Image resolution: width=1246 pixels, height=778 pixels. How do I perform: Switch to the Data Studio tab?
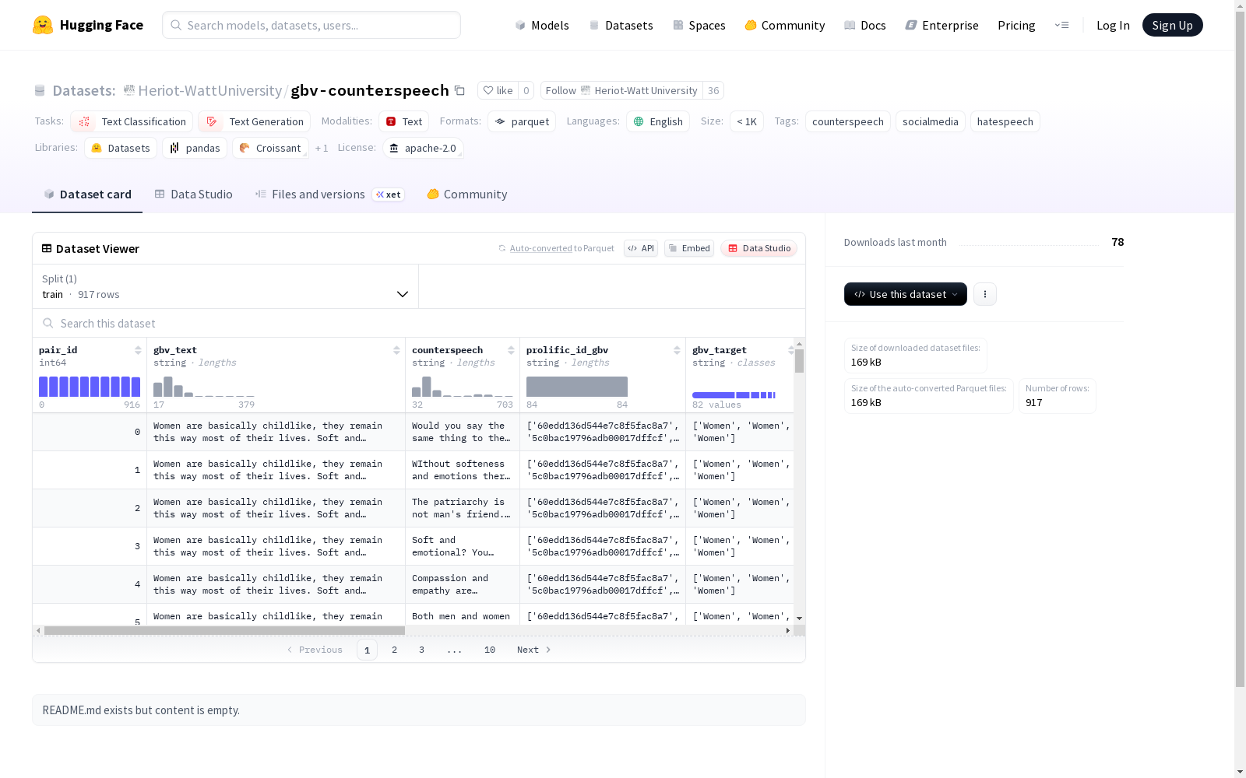(193, 194)
